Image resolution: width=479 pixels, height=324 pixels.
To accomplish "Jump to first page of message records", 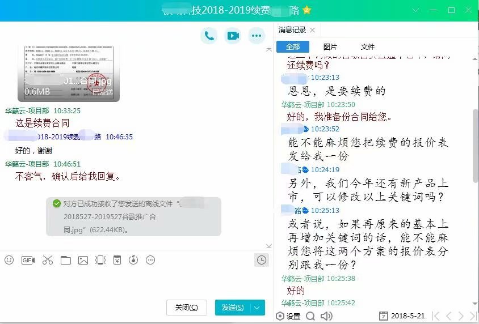I will [436, 316].
